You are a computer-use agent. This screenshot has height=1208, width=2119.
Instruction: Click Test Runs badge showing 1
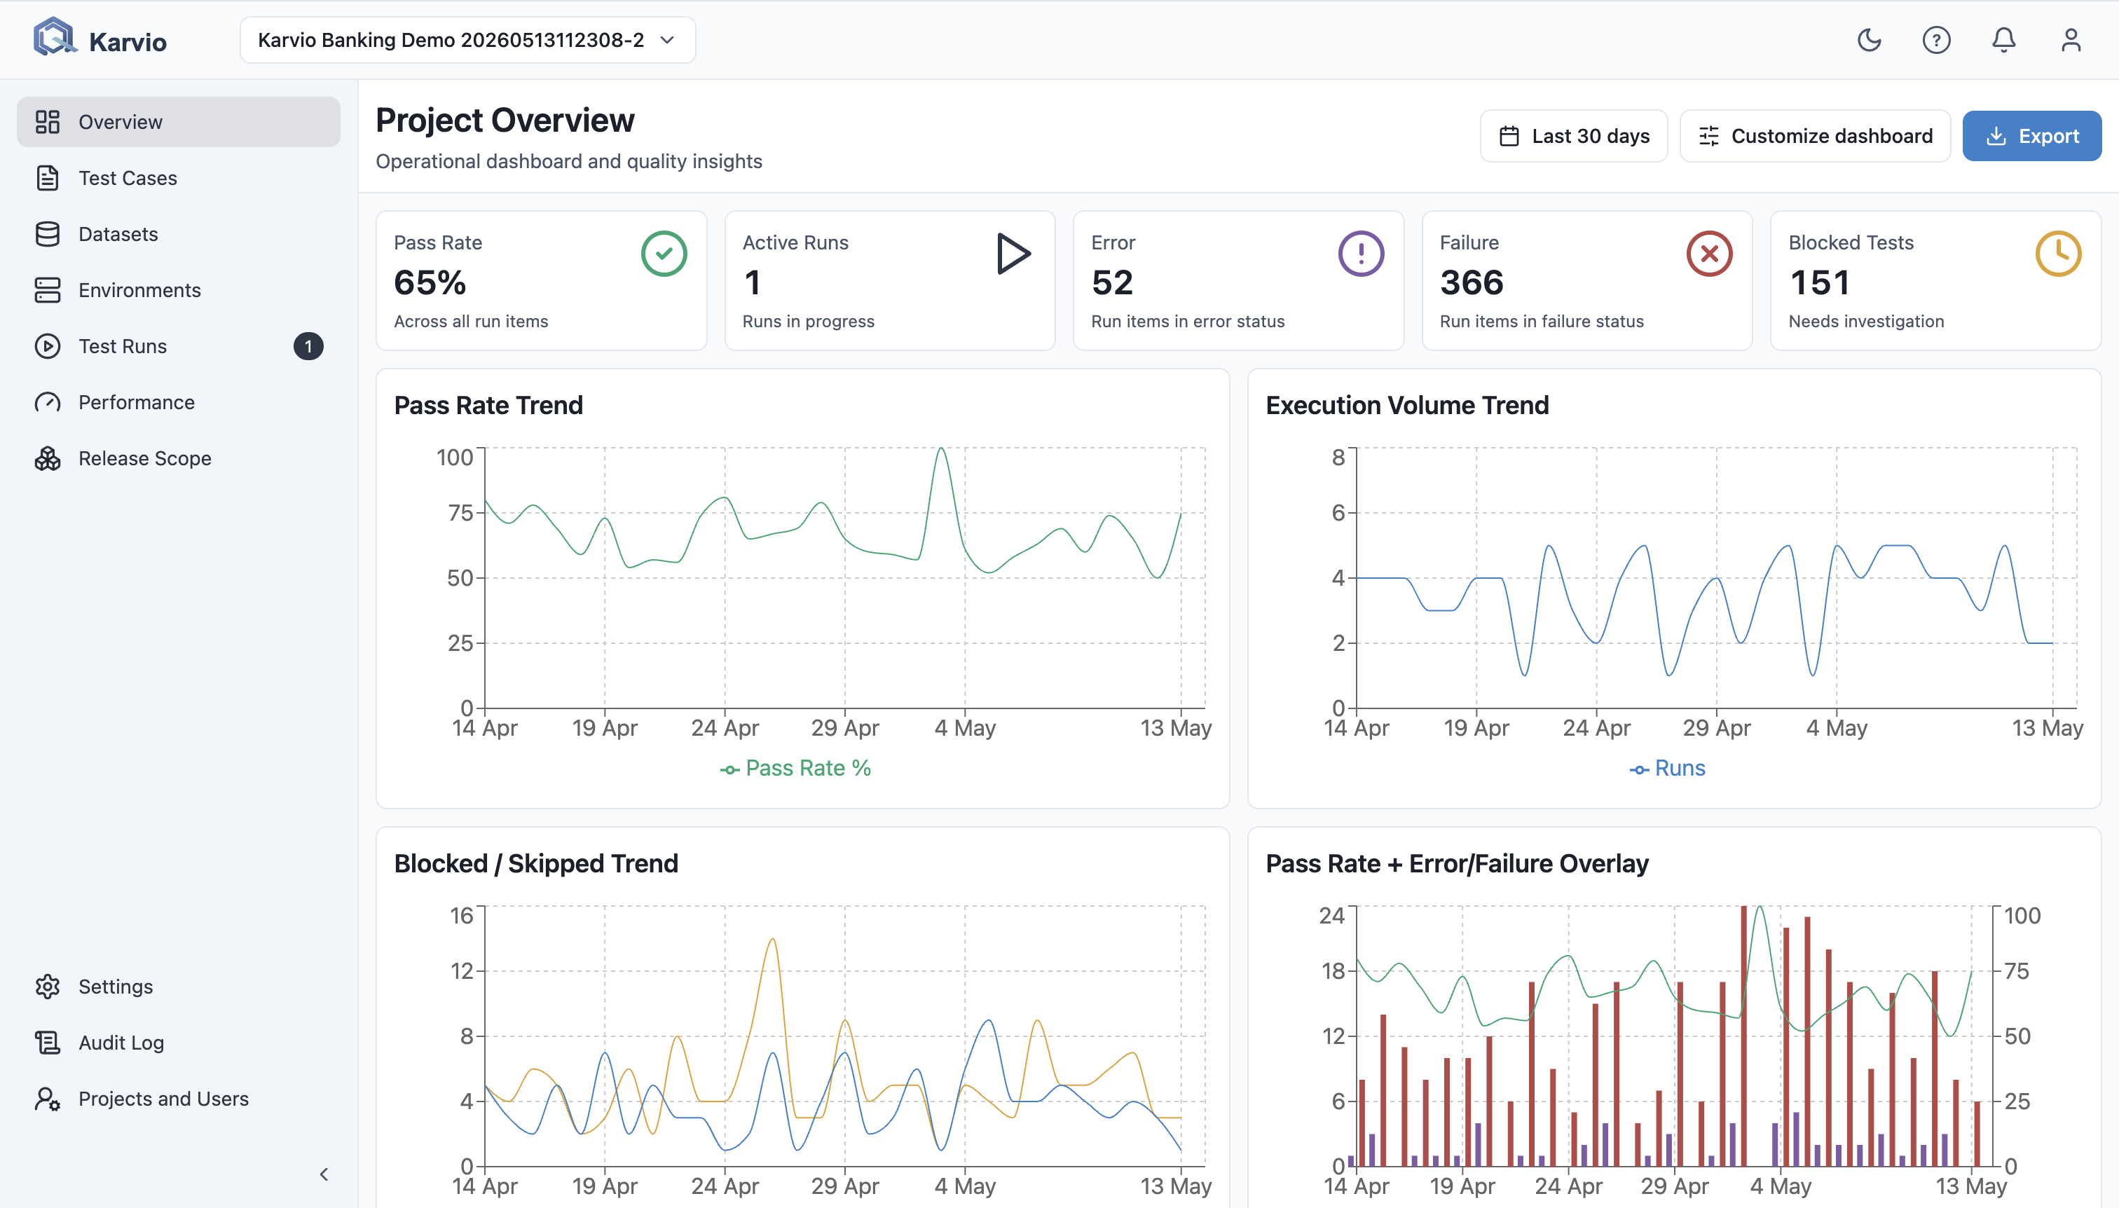coord(308,346)
